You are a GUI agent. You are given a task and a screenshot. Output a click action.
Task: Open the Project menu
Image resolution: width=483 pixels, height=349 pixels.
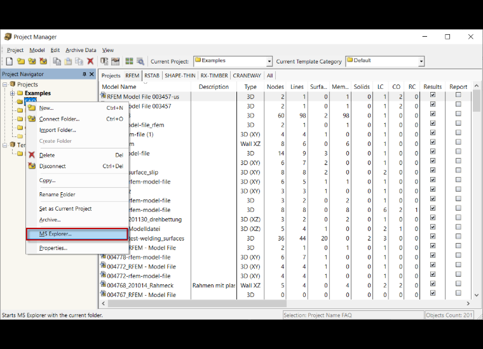[15, 50]
